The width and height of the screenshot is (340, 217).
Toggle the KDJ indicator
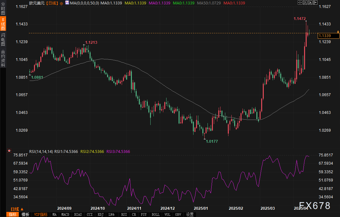coord(100,214)
